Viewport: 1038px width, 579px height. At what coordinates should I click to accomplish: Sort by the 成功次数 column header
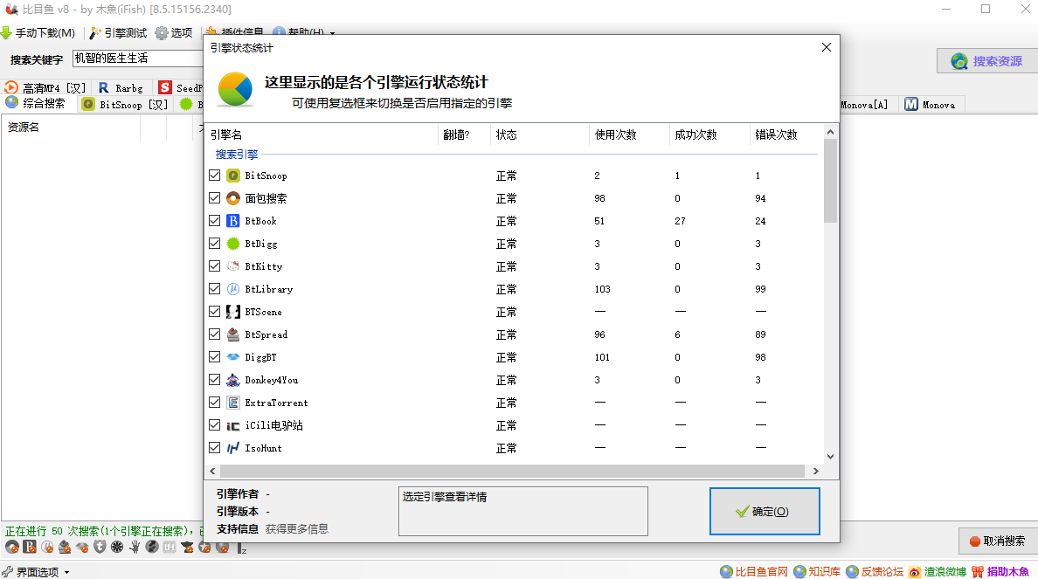[709, 134]
